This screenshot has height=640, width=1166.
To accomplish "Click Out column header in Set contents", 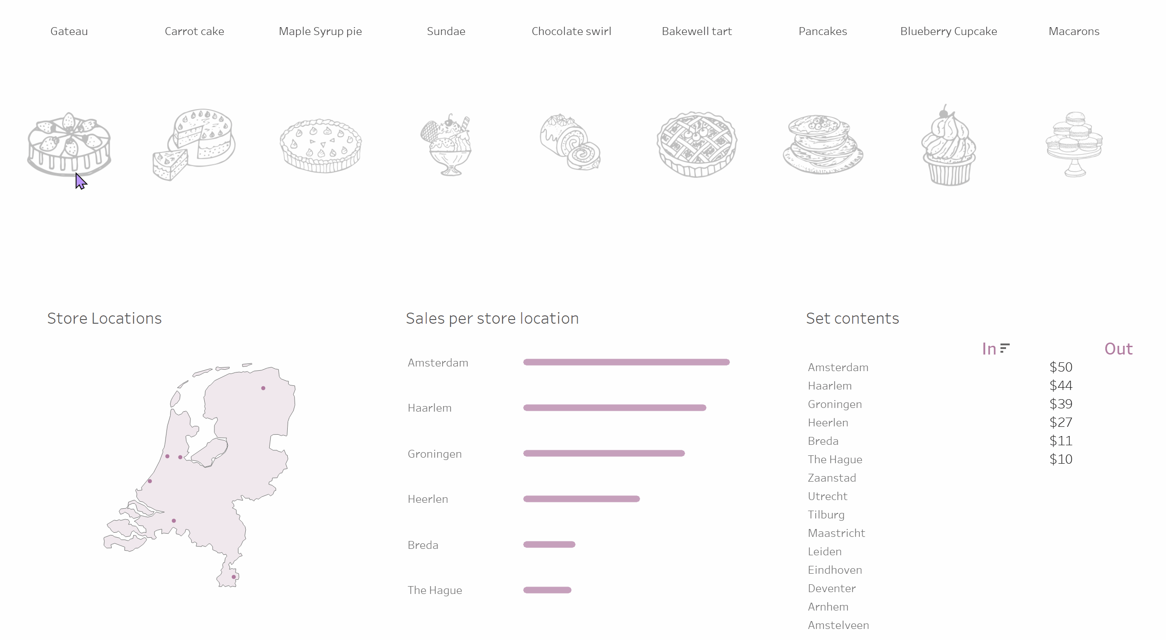I will 1119,349.
